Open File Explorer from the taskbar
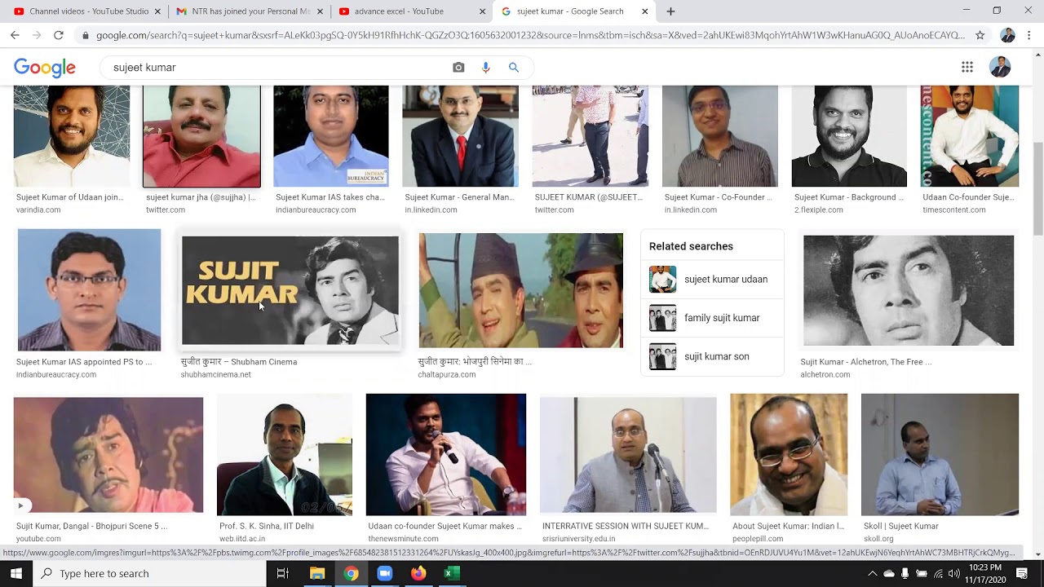This screenshot has width=1044, height=587. [317, 573]
